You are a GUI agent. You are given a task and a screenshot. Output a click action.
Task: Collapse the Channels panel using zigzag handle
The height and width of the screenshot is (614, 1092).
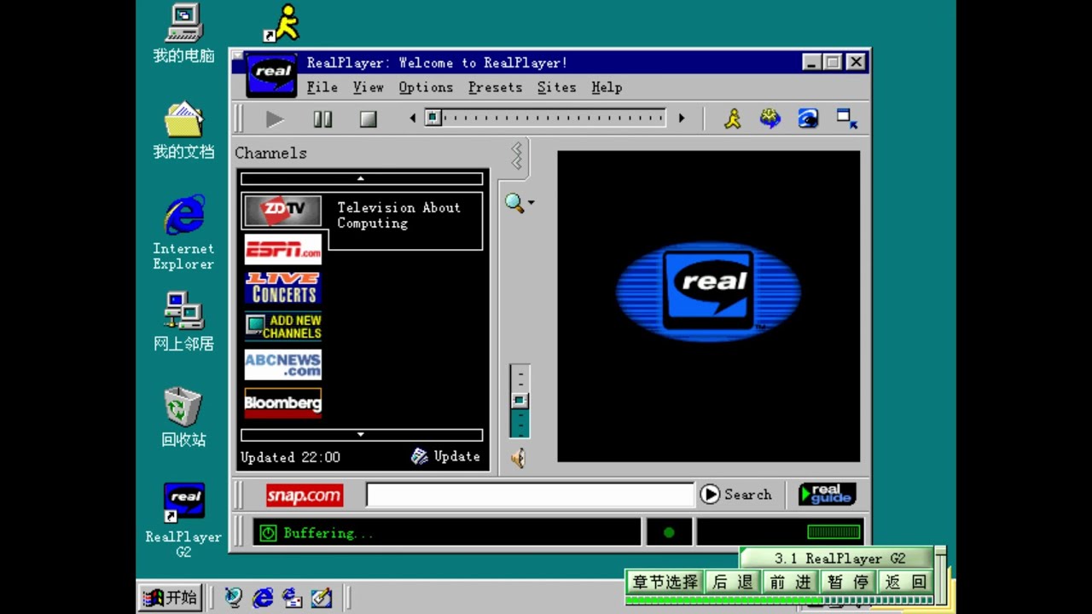click(517, 157)
